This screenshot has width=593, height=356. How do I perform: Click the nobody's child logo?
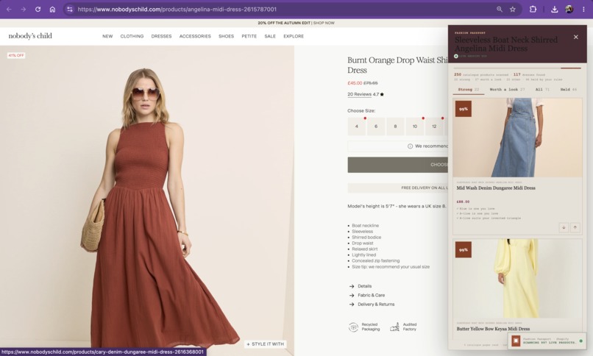click(30, 36)
